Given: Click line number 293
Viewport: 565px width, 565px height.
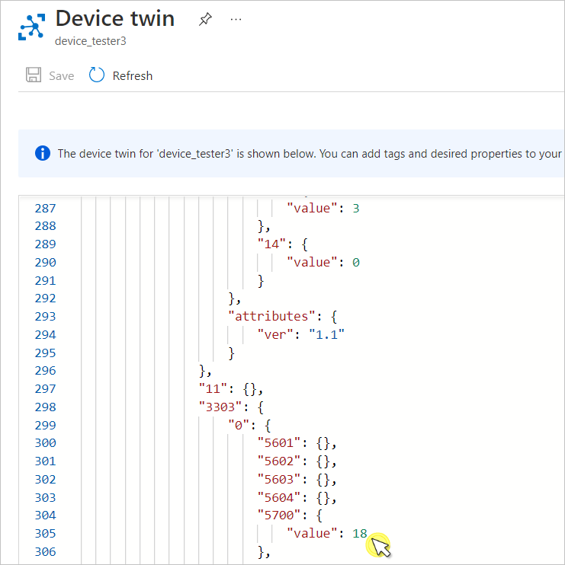Looking at the screenshot, I should click(46, 316).
